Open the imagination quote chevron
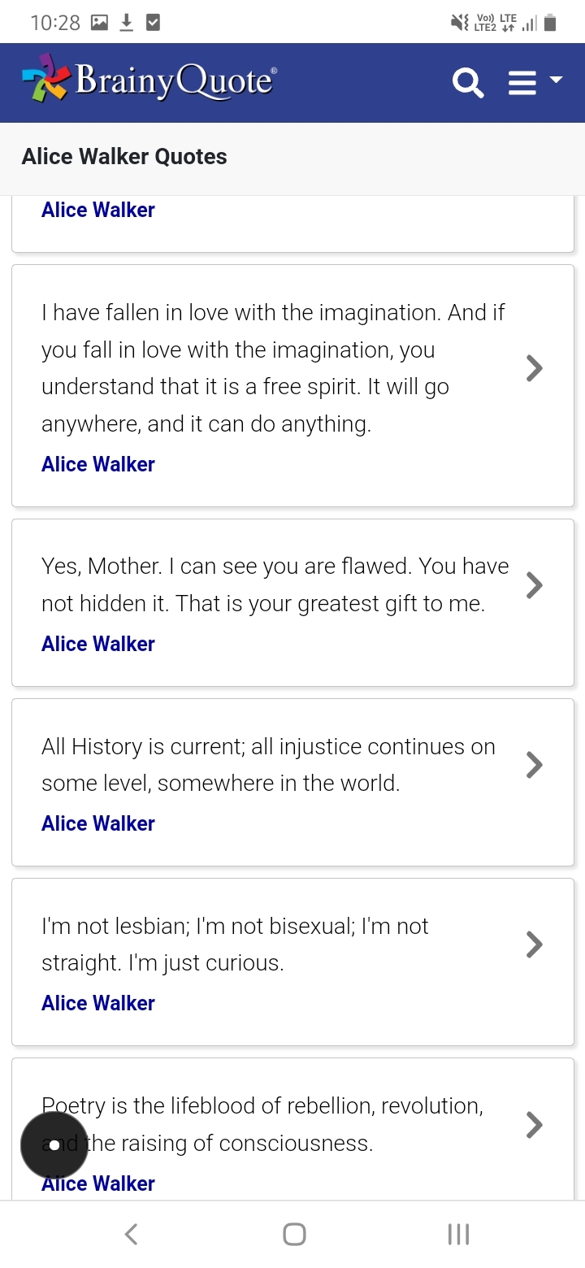The width and height of the screenshot is (585, 1268). [534, 368]
